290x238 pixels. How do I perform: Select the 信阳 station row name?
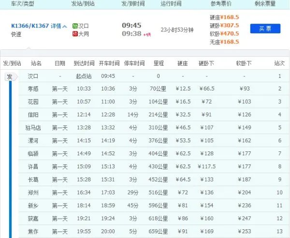tap(33, 115)
